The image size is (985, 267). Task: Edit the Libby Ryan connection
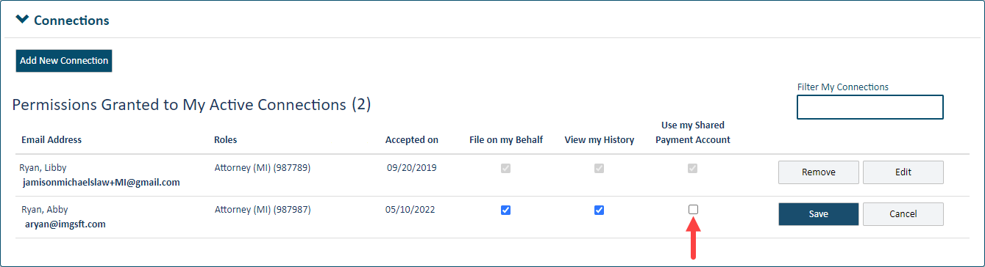(x=903, y=172)
